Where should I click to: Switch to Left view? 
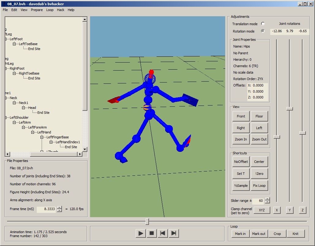(x=259, y=128)
